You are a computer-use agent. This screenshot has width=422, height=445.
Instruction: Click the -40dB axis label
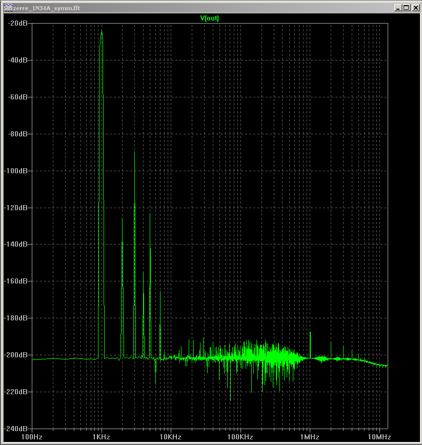pyautogui.click(x=17, y=60)
